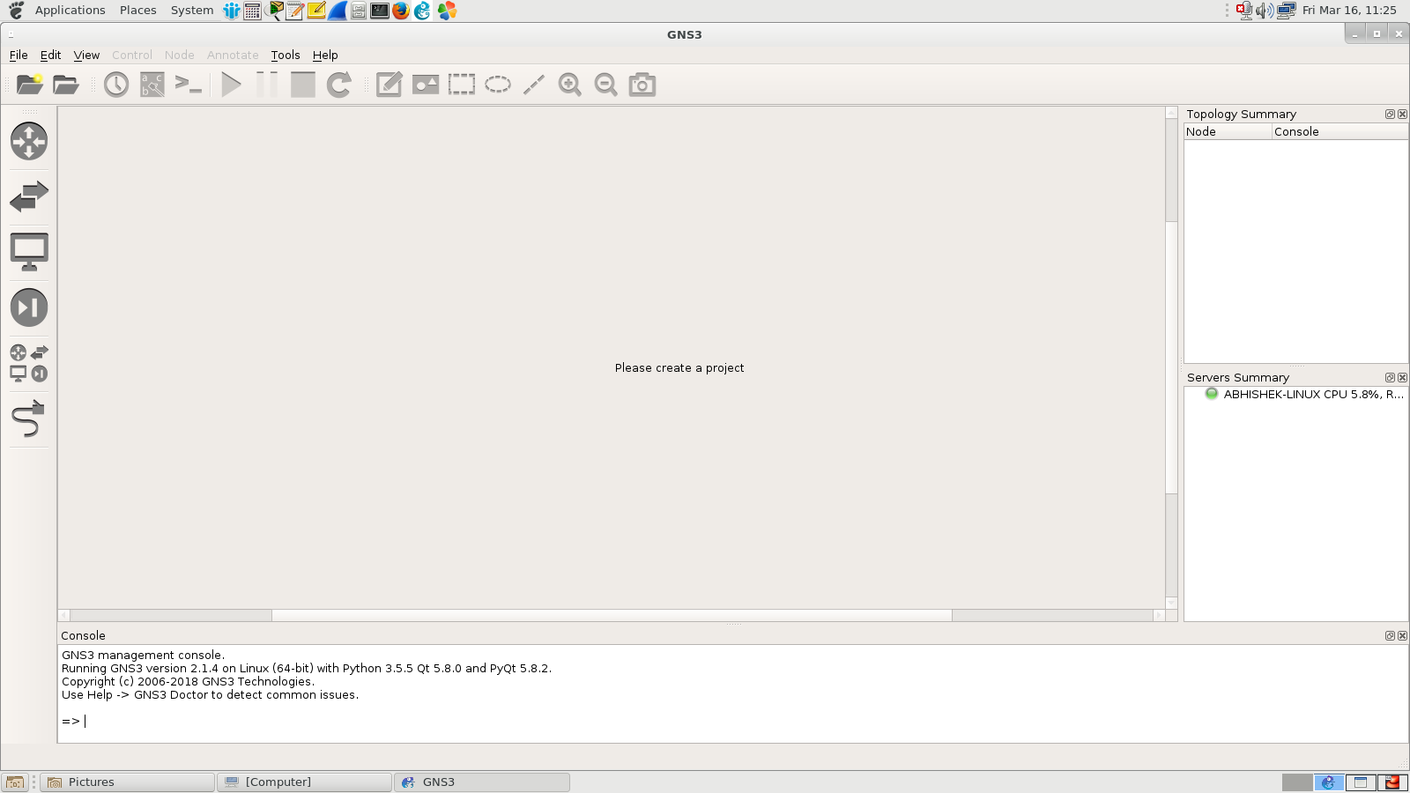The width and height of the screenshot is (1410, 793).
Task: Select the Add a note tool
Action: point(390,85)
